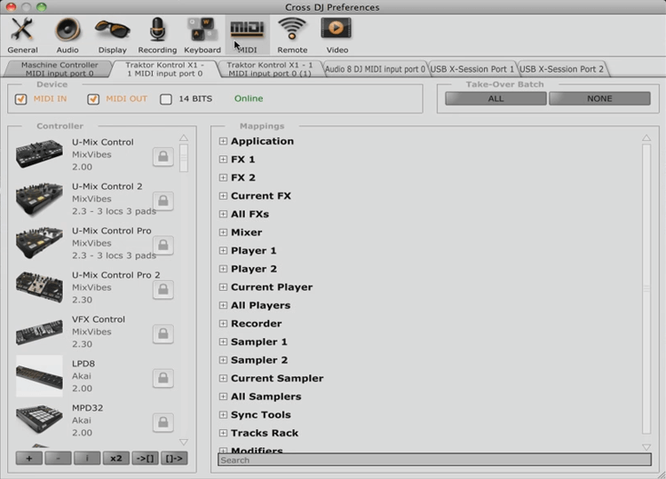
Task: Click the U-Mix Control 2 lock icon
Action: (x=163, y=200)
